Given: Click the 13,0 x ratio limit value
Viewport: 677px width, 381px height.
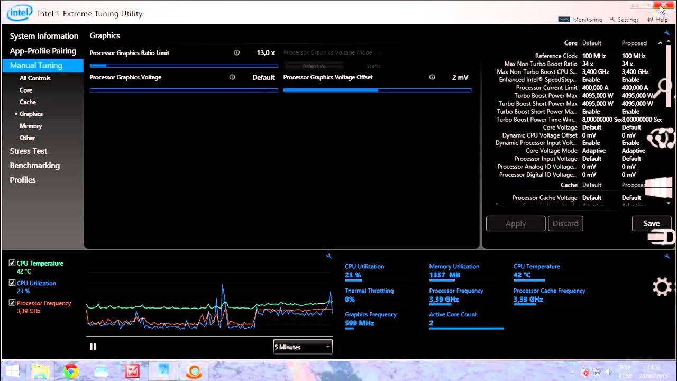Looking at the screenshot, I should 266,53.
